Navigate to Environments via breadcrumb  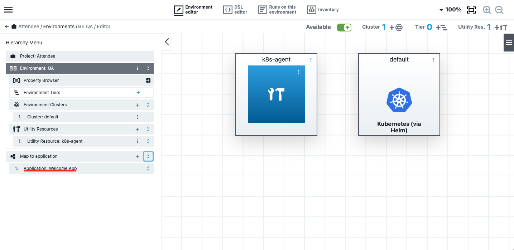coord(58,26)
